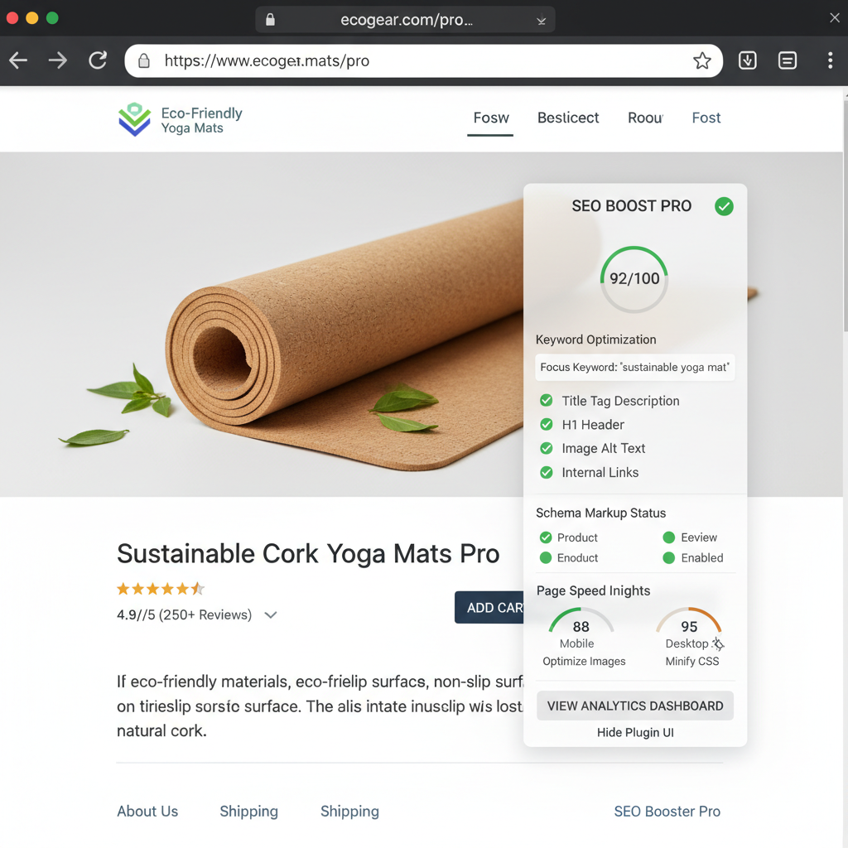
Task: Click the green verified check beside SEO BOOST PRO
Action: 724,206
